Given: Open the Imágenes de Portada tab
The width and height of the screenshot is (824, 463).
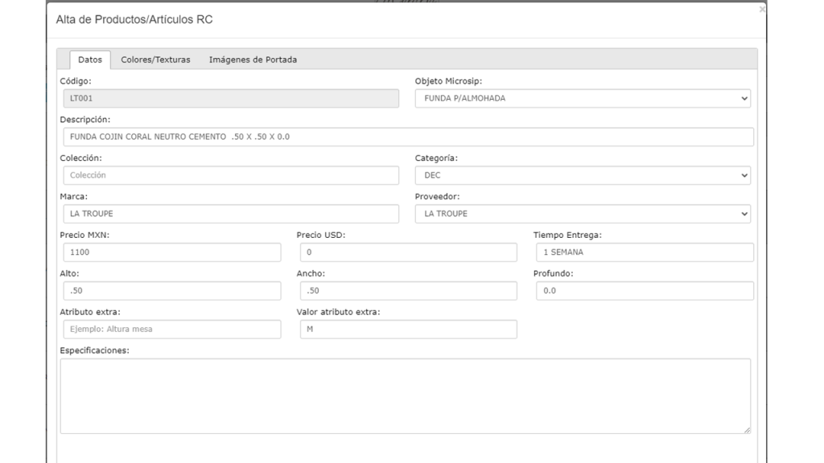Looking at the screenshot, I should 253,59.
